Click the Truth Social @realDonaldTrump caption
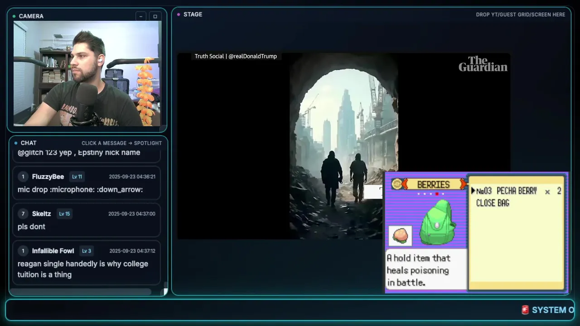The image size is (580, 326). point(236,56)
